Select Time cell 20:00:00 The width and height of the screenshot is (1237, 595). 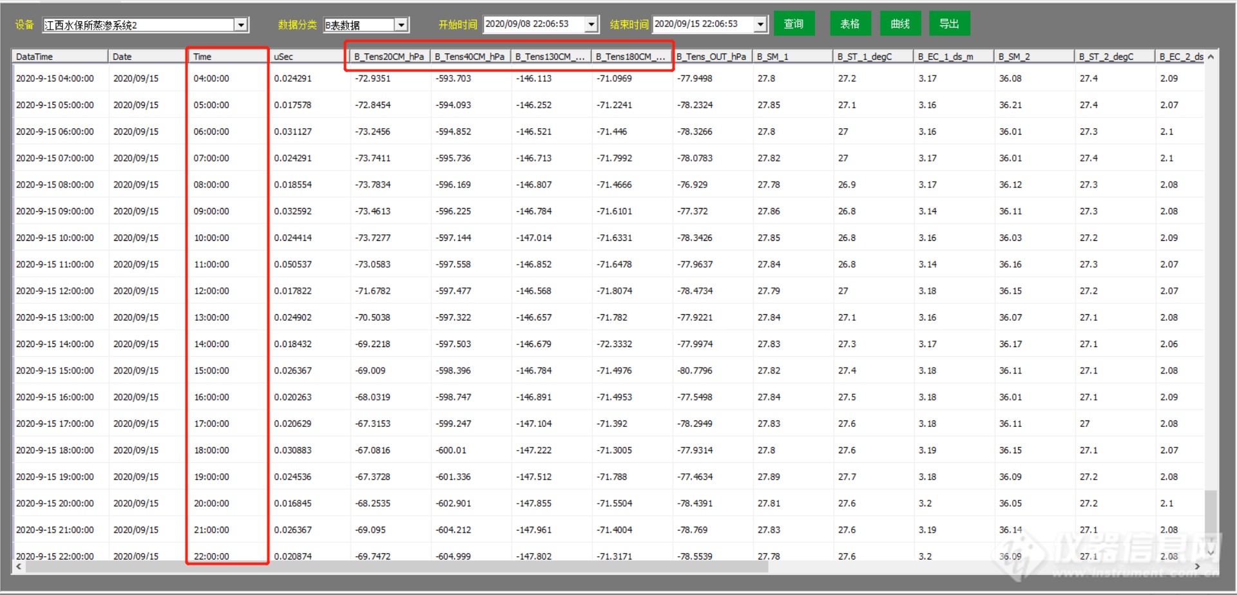[x=211, y=504]
